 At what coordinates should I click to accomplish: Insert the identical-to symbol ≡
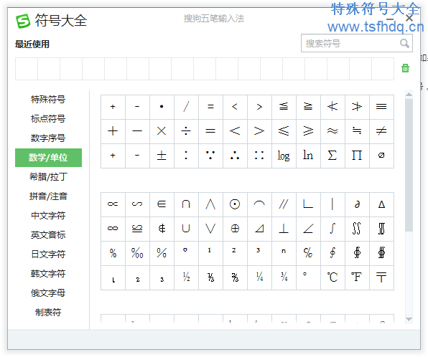click(x=381, y=107)
